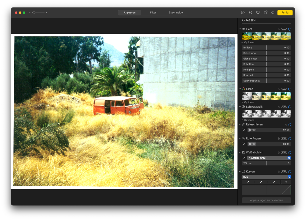Screen dimensions: 306x220
Task: Toggle the Farbe adjustment on/off circle
Action: pyautogui.click(x=290, y=89)
